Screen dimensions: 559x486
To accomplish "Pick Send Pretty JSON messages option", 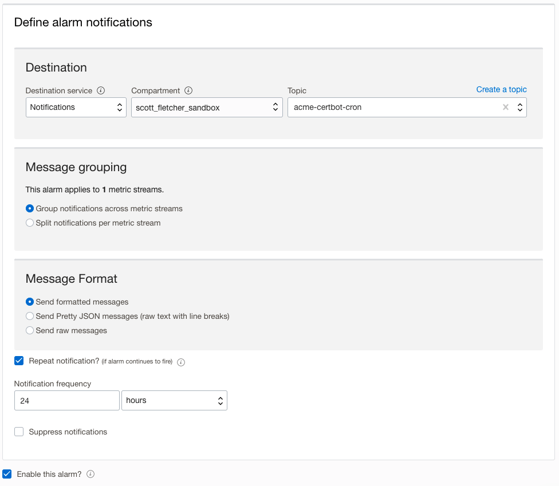I will tap(30, 316).
